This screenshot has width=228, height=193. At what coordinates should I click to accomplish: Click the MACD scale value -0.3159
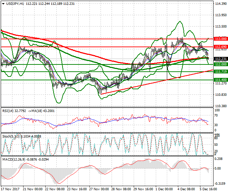[220, 184]
